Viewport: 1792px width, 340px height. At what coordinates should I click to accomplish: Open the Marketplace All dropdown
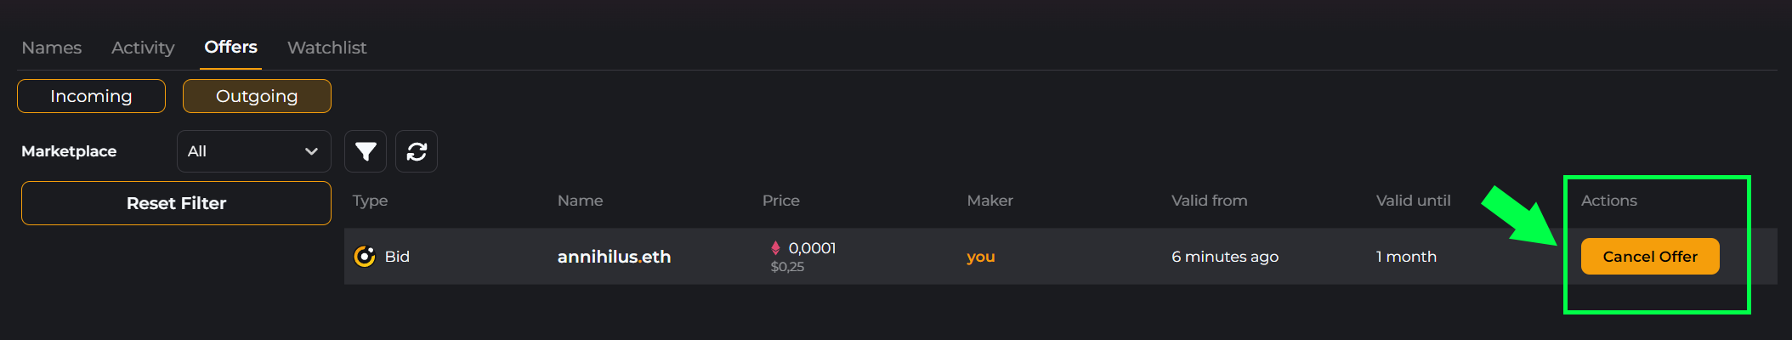point(254,151)
